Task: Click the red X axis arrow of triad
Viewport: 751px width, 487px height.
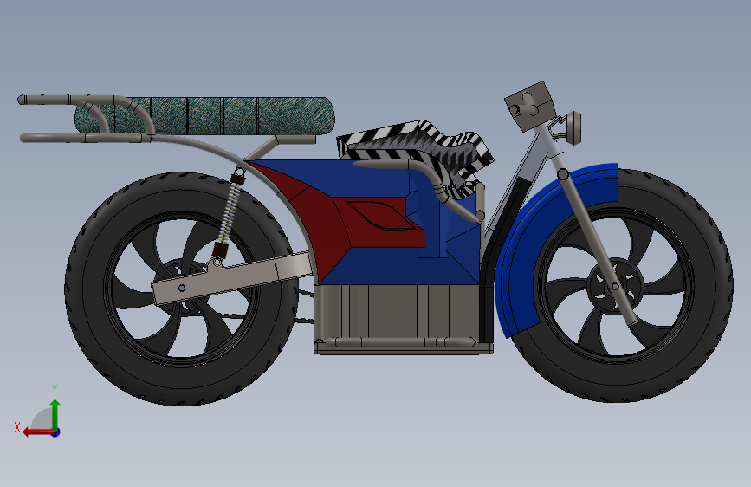Action: 37,432
